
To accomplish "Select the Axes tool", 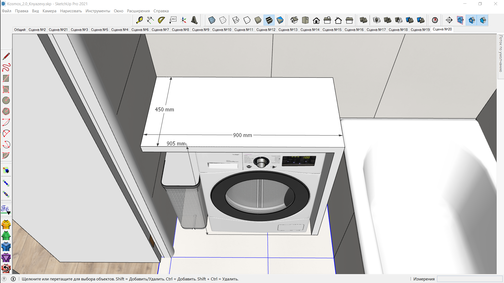I will [183, 20].
